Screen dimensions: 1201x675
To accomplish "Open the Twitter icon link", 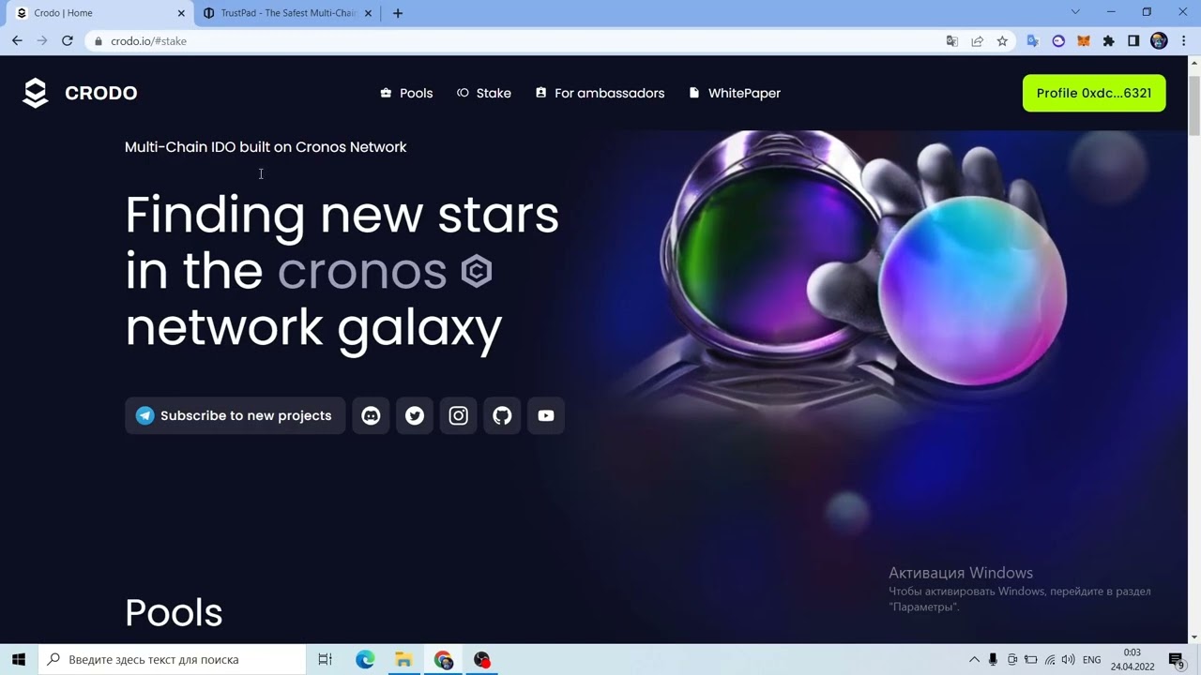I will click(x=415, y=415).
